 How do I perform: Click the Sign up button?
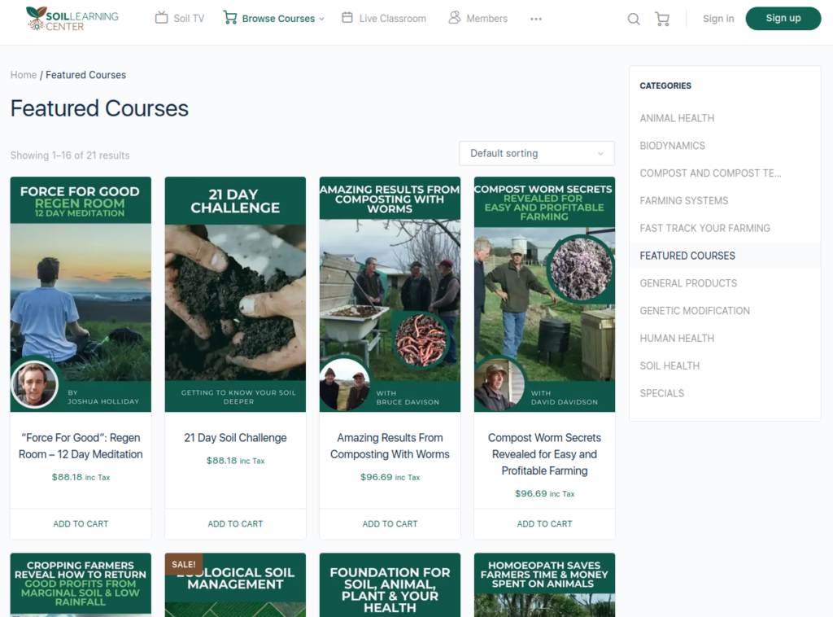pos(783,19)
